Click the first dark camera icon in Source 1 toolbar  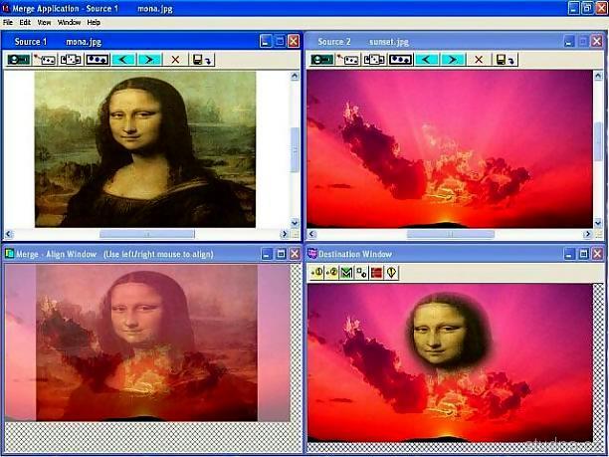point(19,60)
